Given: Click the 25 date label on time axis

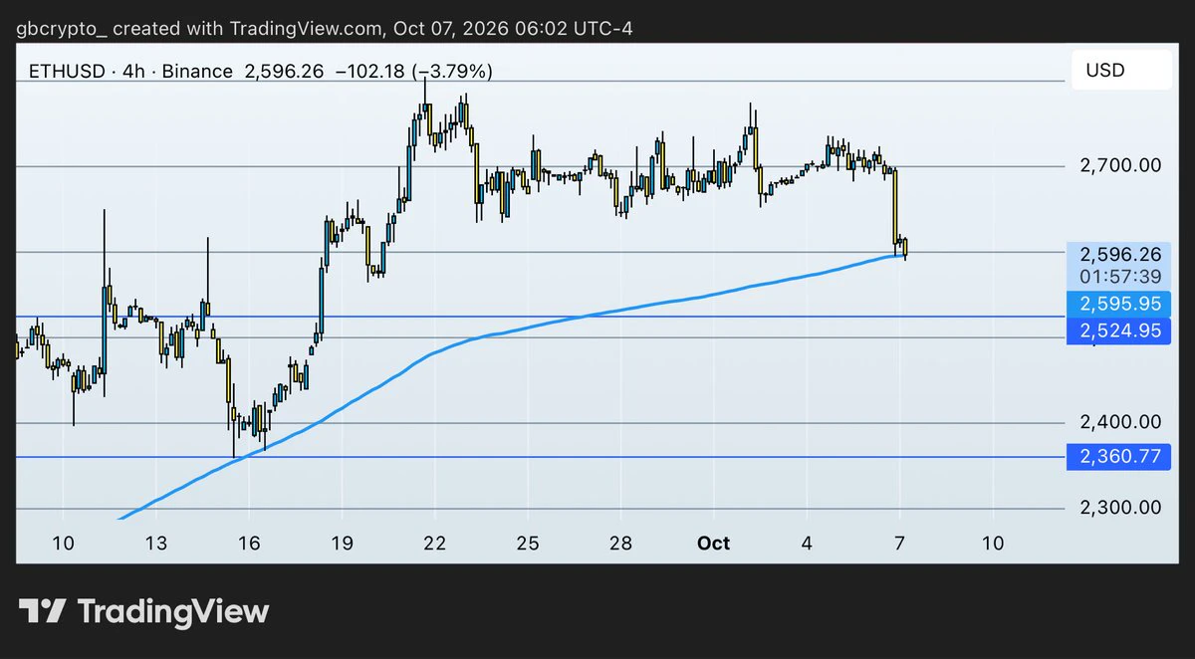Looking at the screenshot, I should [x=528, y=544].
